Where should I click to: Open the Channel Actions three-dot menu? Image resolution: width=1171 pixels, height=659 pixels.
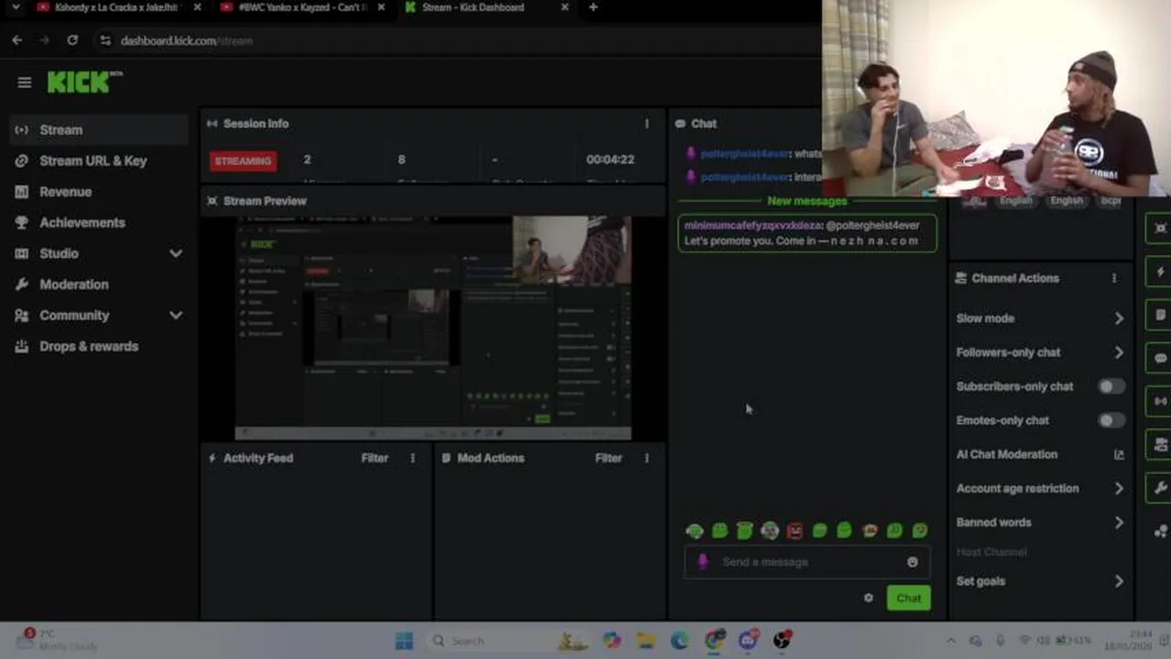[1114, 278]
